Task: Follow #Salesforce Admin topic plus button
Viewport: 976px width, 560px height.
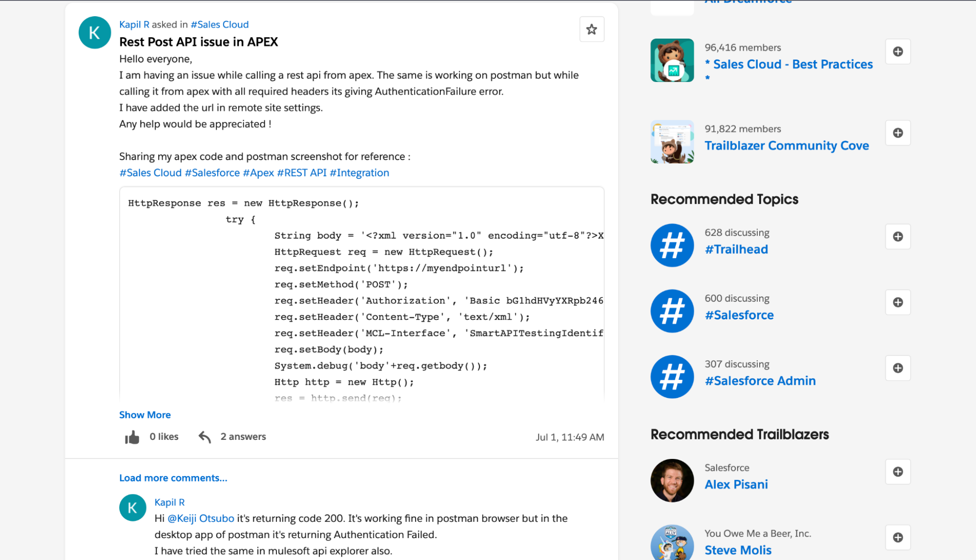Action: click(897, 368)
